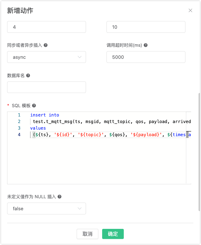The width and height of the screenshot is (201, 245).
Task: Close the 新增动作 dialog with X
Action: tap(190, 11)
